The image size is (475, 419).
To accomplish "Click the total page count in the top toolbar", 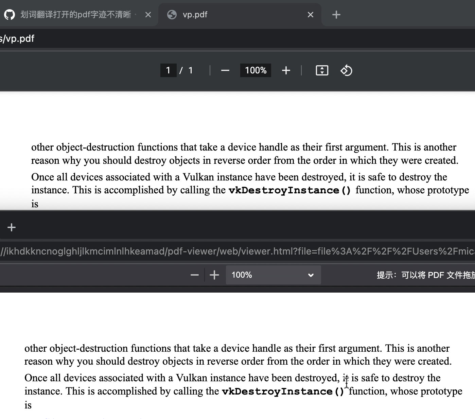I will (x=191, y=70).
